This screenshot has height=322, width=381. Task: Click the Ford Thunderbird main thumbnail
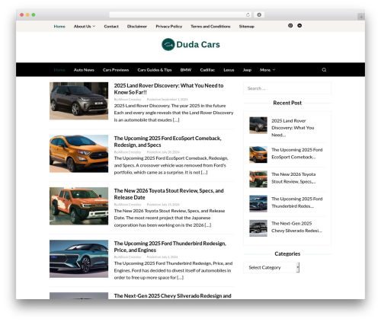tap(78, 259)
